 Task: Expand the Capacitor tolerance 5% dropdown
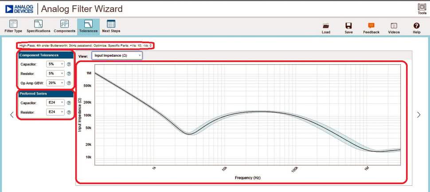coord(55,64)
